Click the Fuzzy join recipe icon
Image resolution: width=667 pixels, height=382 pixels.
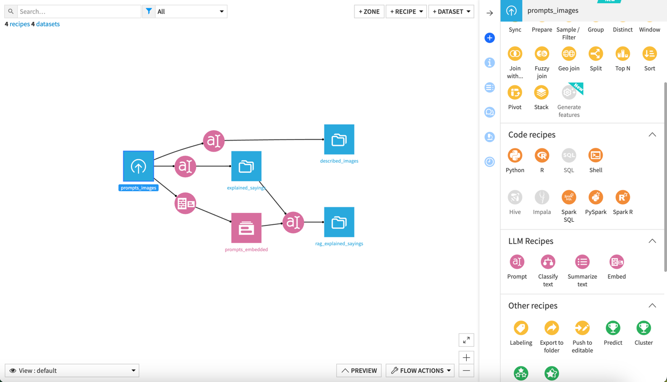[x=542, y=54]
